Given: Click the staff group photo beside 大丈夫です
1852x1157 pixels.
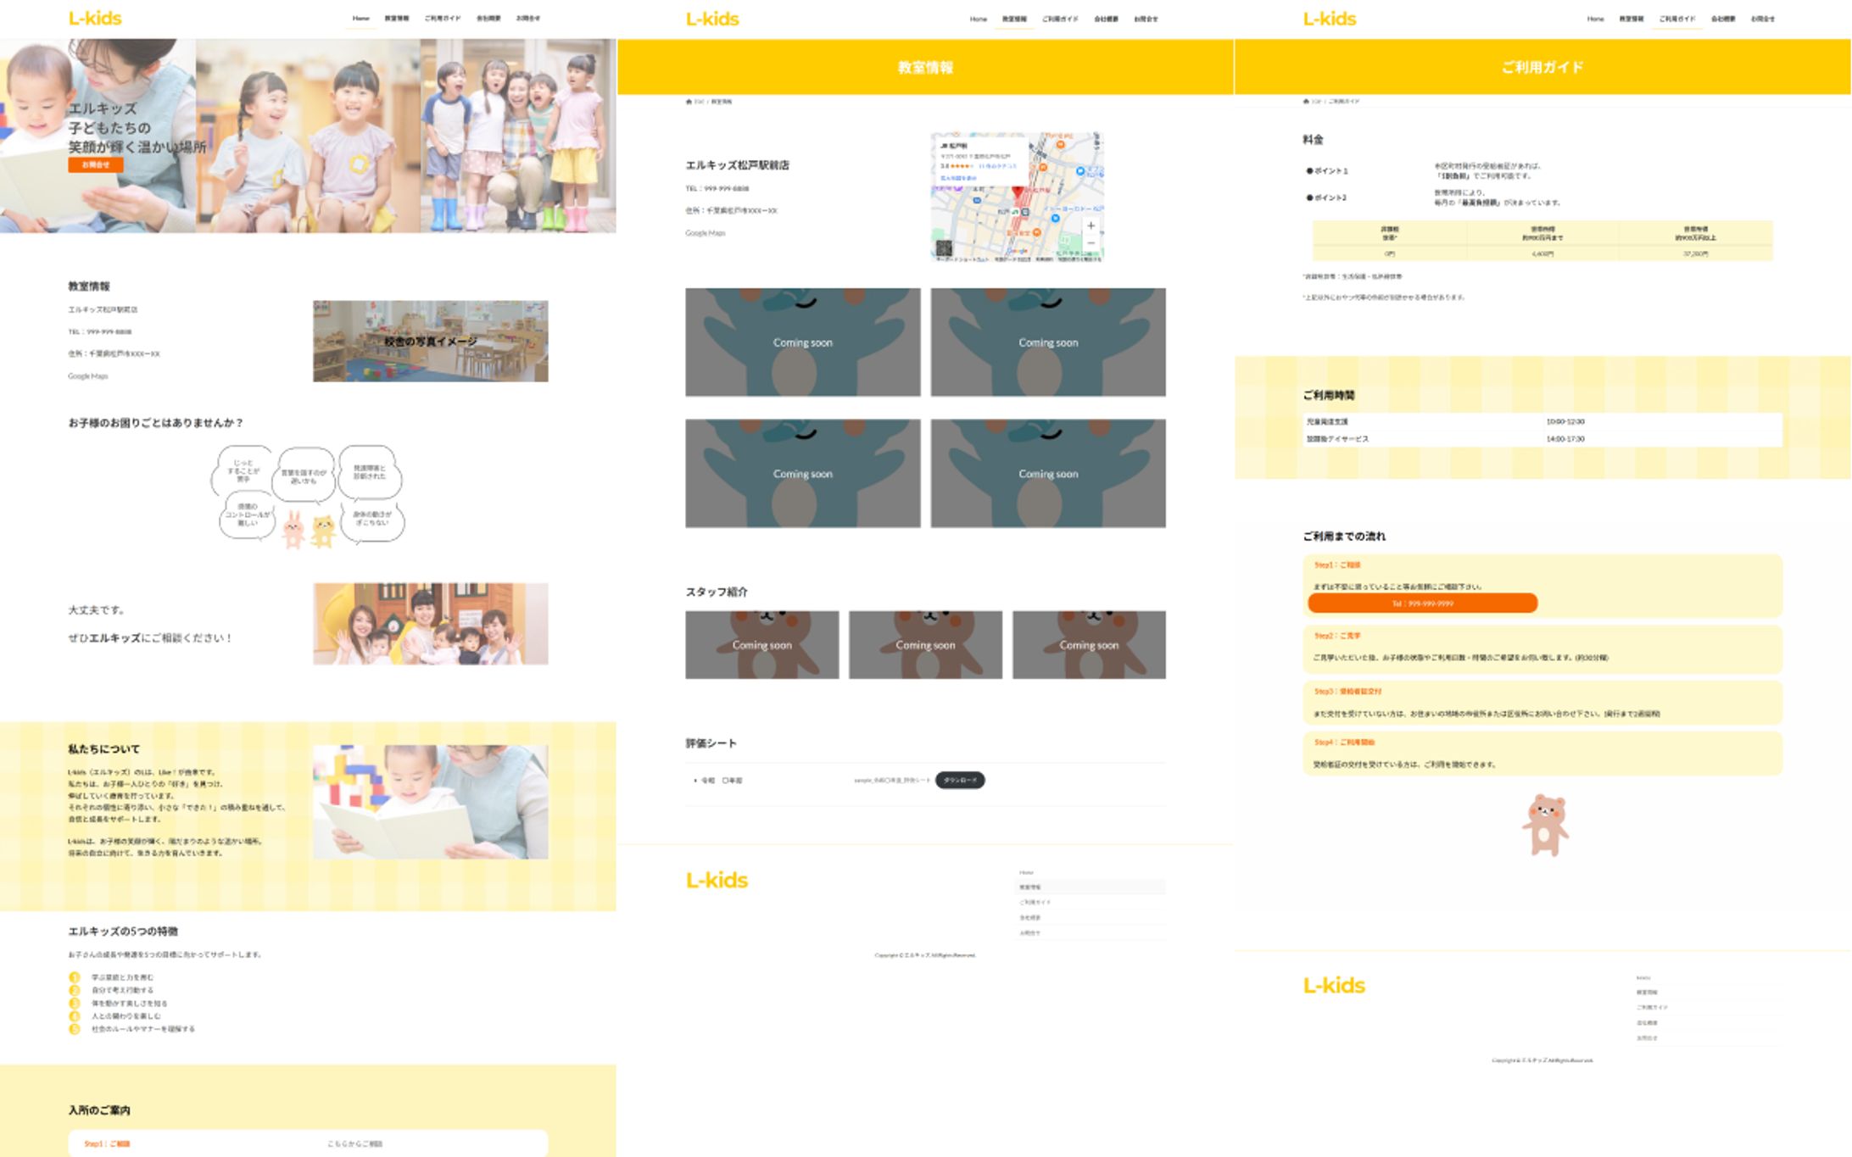Looking at the screenshot, I should pyautogui.click(x=431, y=624).
